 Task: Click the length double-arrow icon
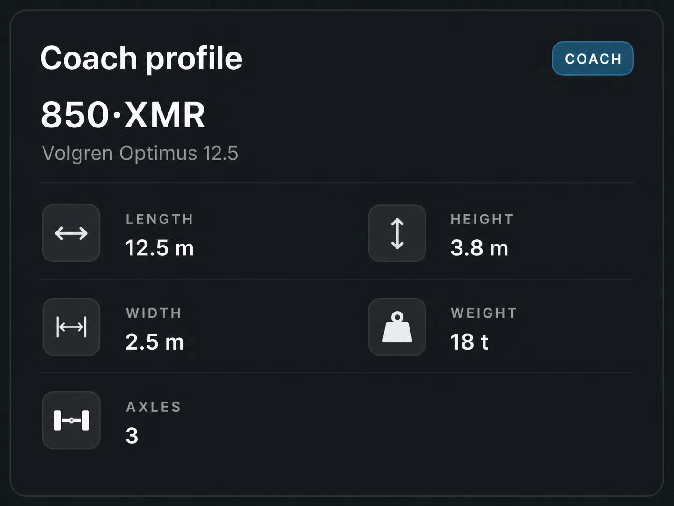pos(71,233)
